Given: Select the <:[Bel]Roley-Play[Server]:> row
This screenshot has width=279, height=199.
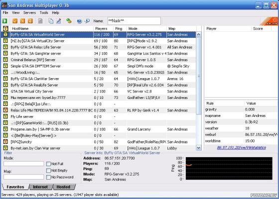Looking at the screenshot, I should coord(99,135).
